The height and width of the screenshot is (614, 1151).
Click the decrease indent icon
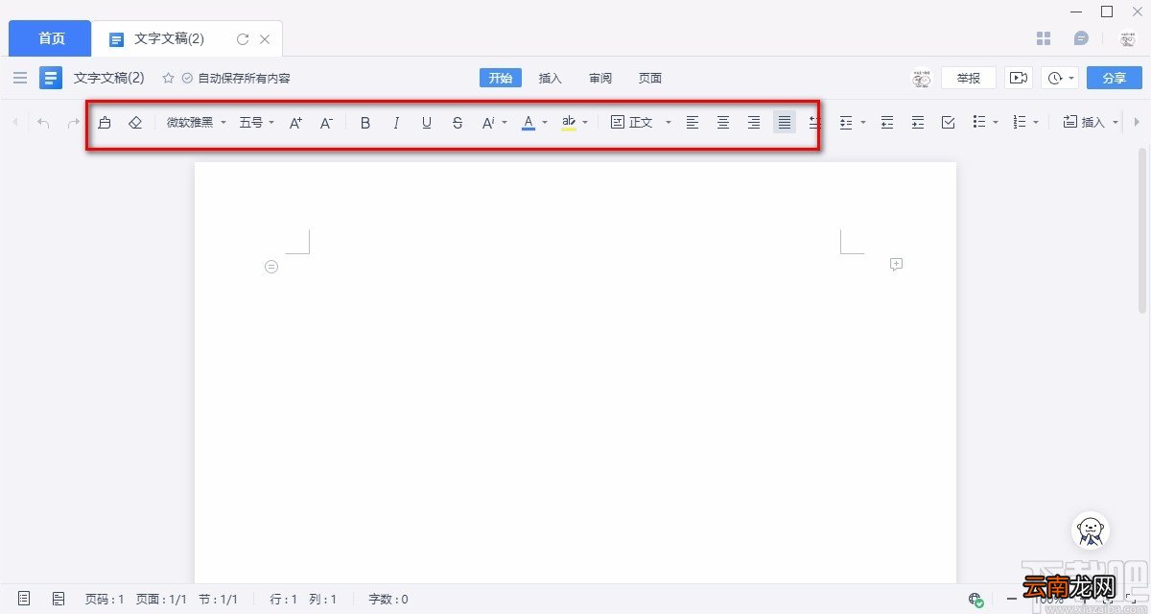[887, 123]
